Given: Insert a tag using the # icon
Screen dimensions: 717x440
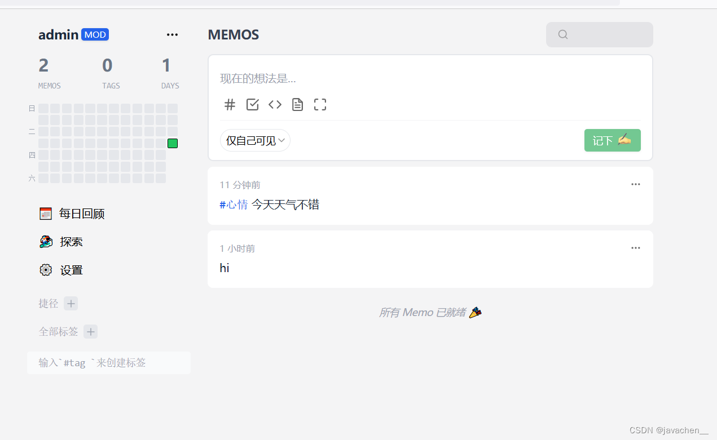Looking at the screenshot, I should [230, 104].
